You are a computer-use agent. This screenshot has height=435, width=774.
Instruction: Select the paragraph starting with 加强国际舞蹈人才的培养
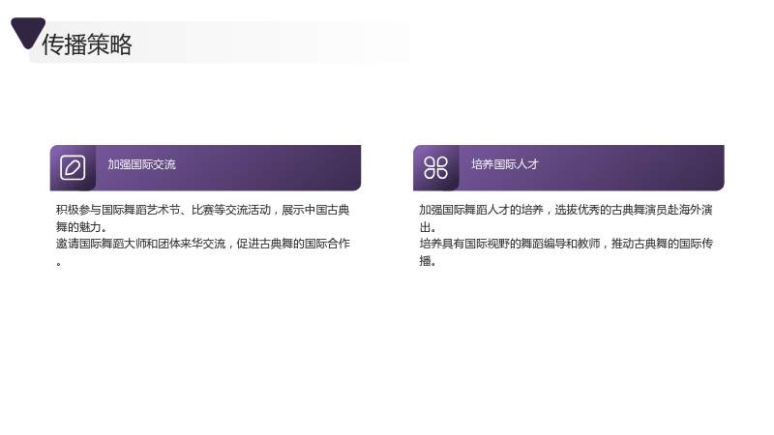pos(566,218)
